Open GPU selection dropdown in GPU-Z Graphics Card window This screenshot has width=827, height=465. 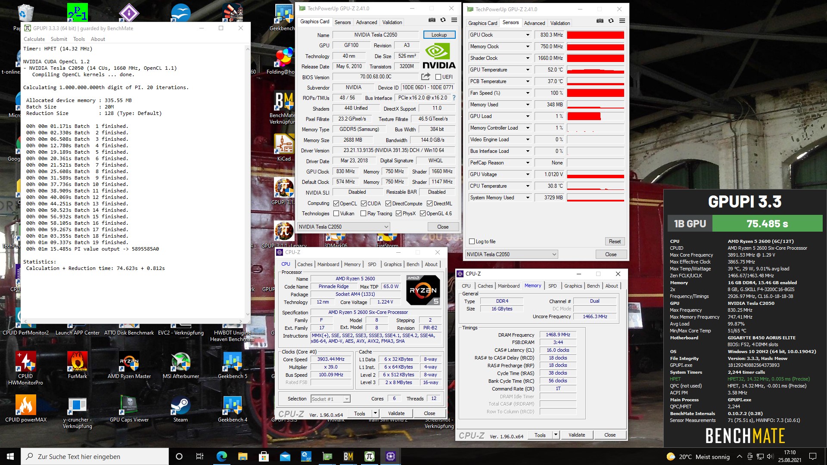click(x=343, y=226)
